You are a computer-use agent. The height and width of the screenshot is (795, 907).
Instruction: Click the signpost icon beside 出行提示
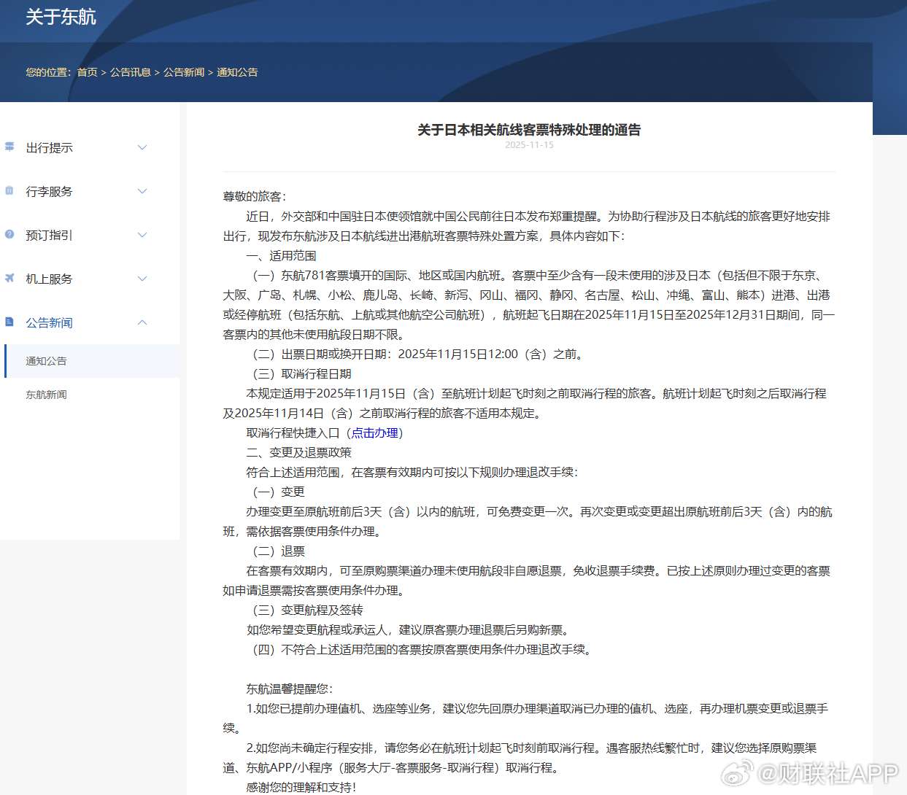pyautogui.click(x=9, y=147)
